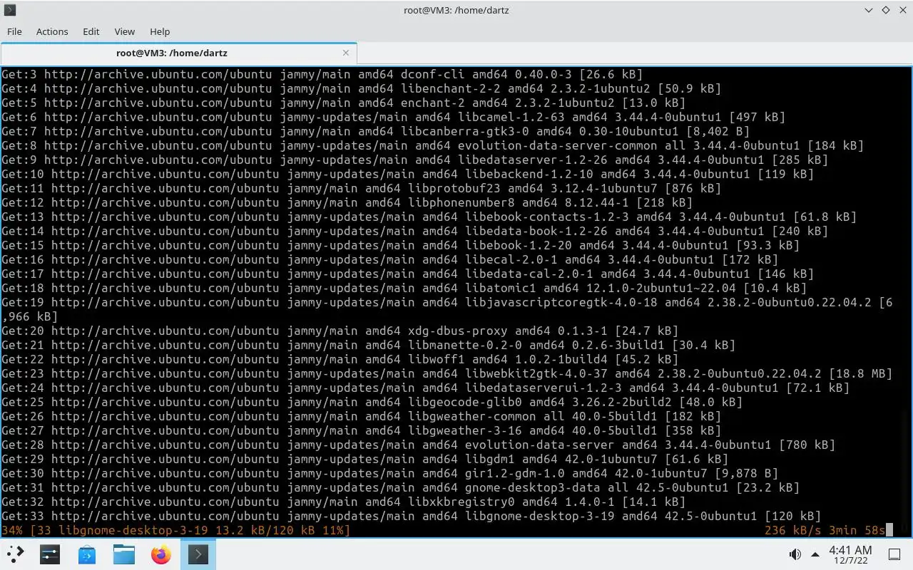Image resolution: width=913 pixels, height=570 pixels.
Task: Click the Get:16 libecal-2.0-1 line
Action: tap(389, 259)
